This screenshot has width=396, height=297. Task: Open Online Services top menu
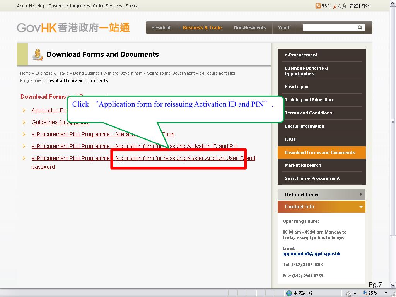click(108, 6)
